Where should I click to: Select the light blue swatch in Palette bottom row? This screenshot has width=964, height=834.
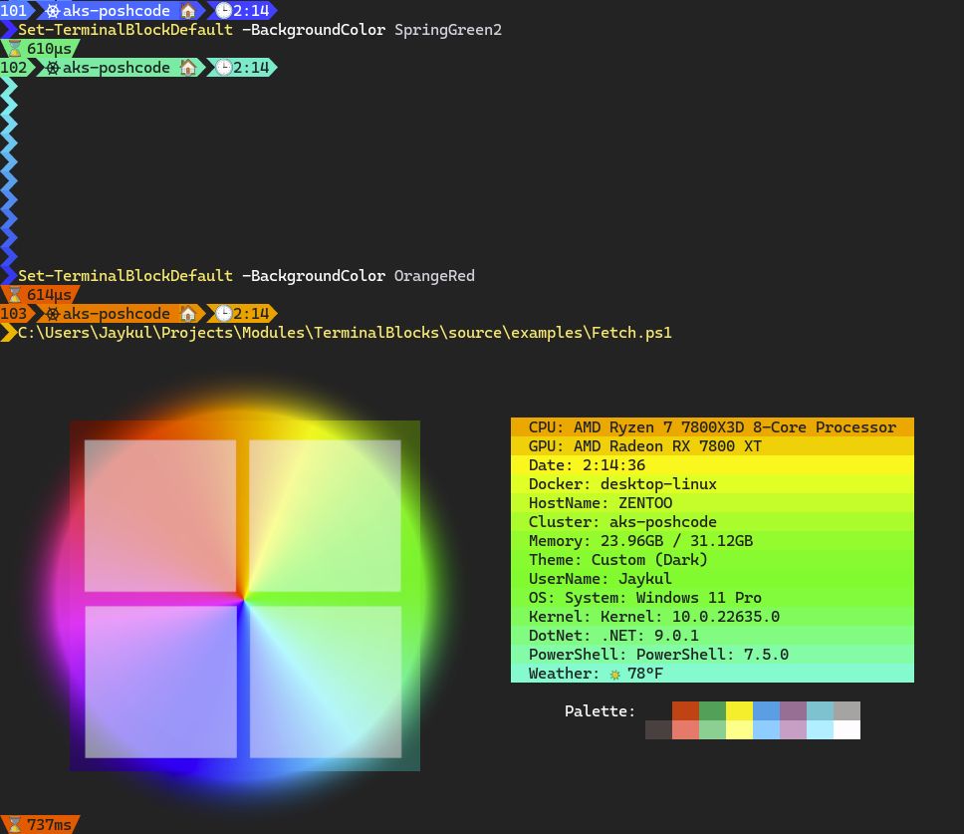tap(766, 730)
